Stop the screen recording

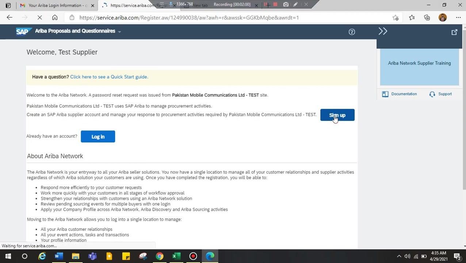pos(275,5)
